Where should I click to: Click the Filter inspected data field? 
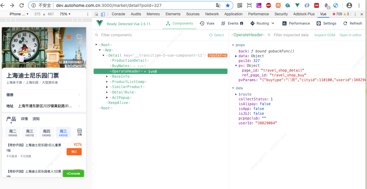[x=291, y=35]
